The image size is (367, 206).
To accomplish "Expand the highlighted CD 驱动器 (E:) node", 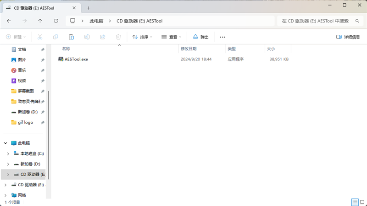I will click(8, 174).
